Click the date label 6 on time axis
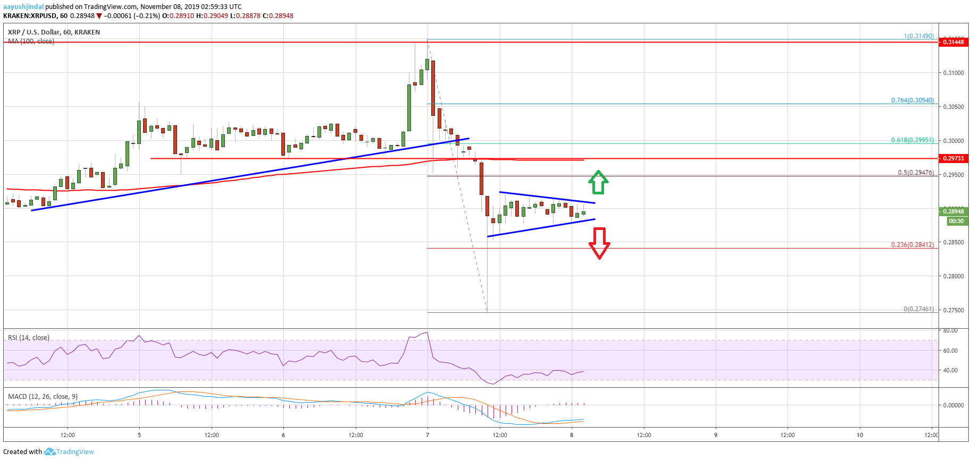Viewport: 972px width, 461px height. pyautogui.click(x=283, y=435)
